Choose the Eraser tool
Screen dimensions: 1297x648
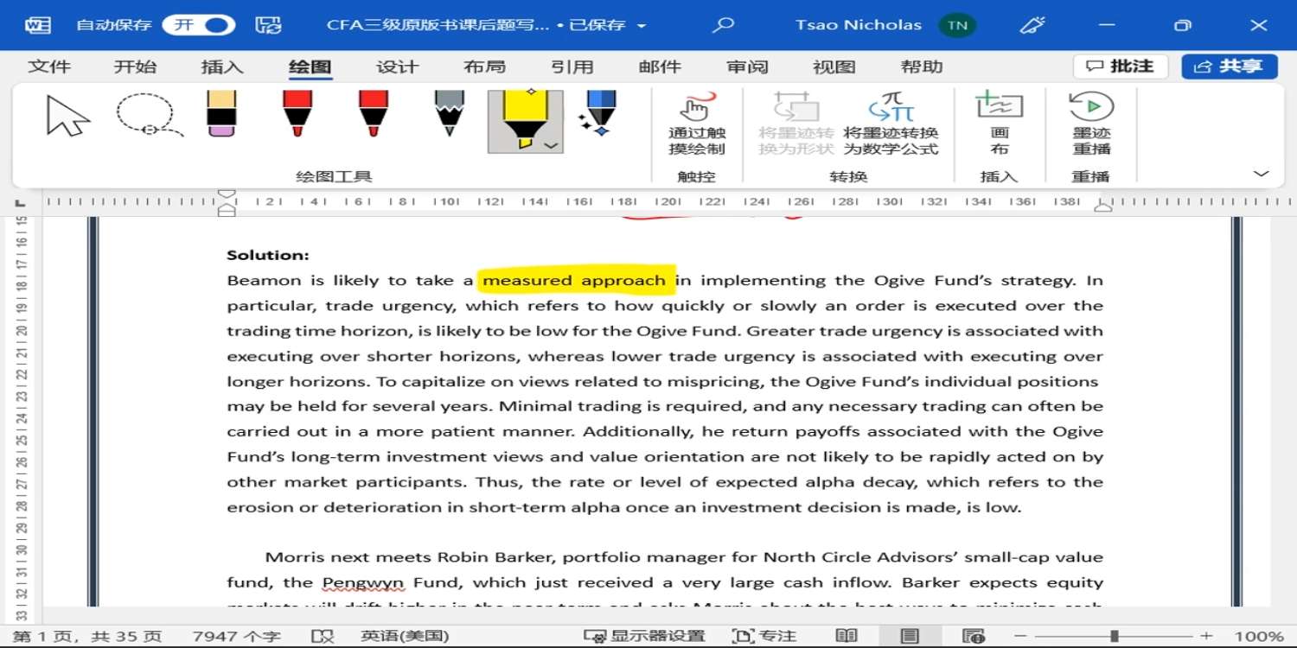pos(222,114)
